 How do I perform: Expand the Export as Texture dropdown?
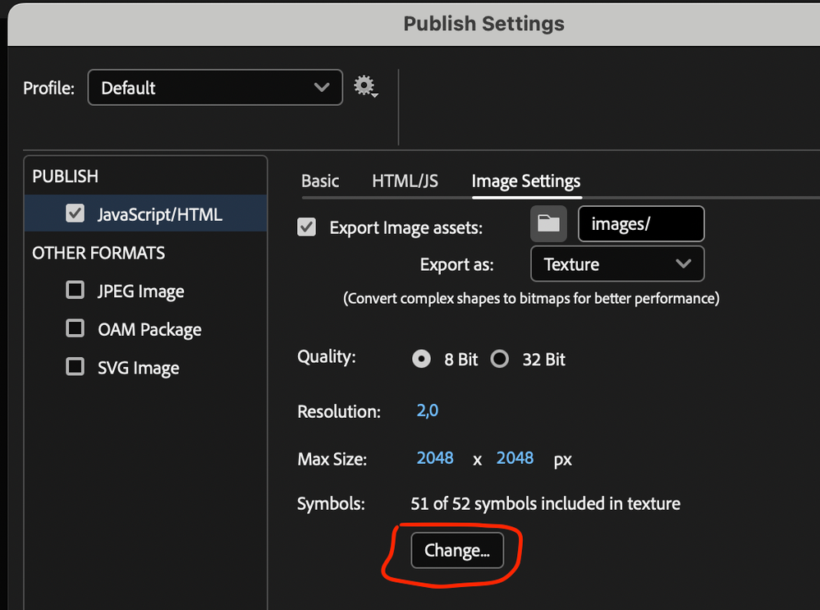(x=617, y=264)
